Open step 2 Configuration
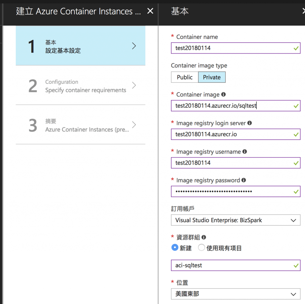Viewport: 305px width, 304px height. coord(80,85)
